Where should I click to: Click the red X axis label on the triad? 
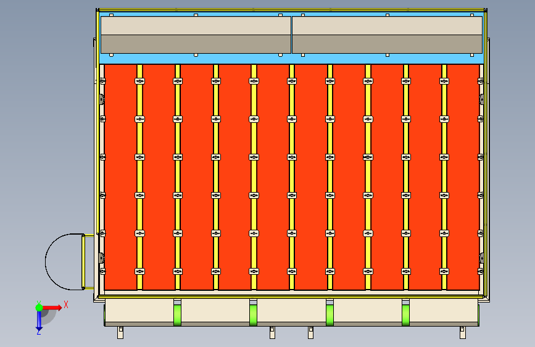coord(66,304)
